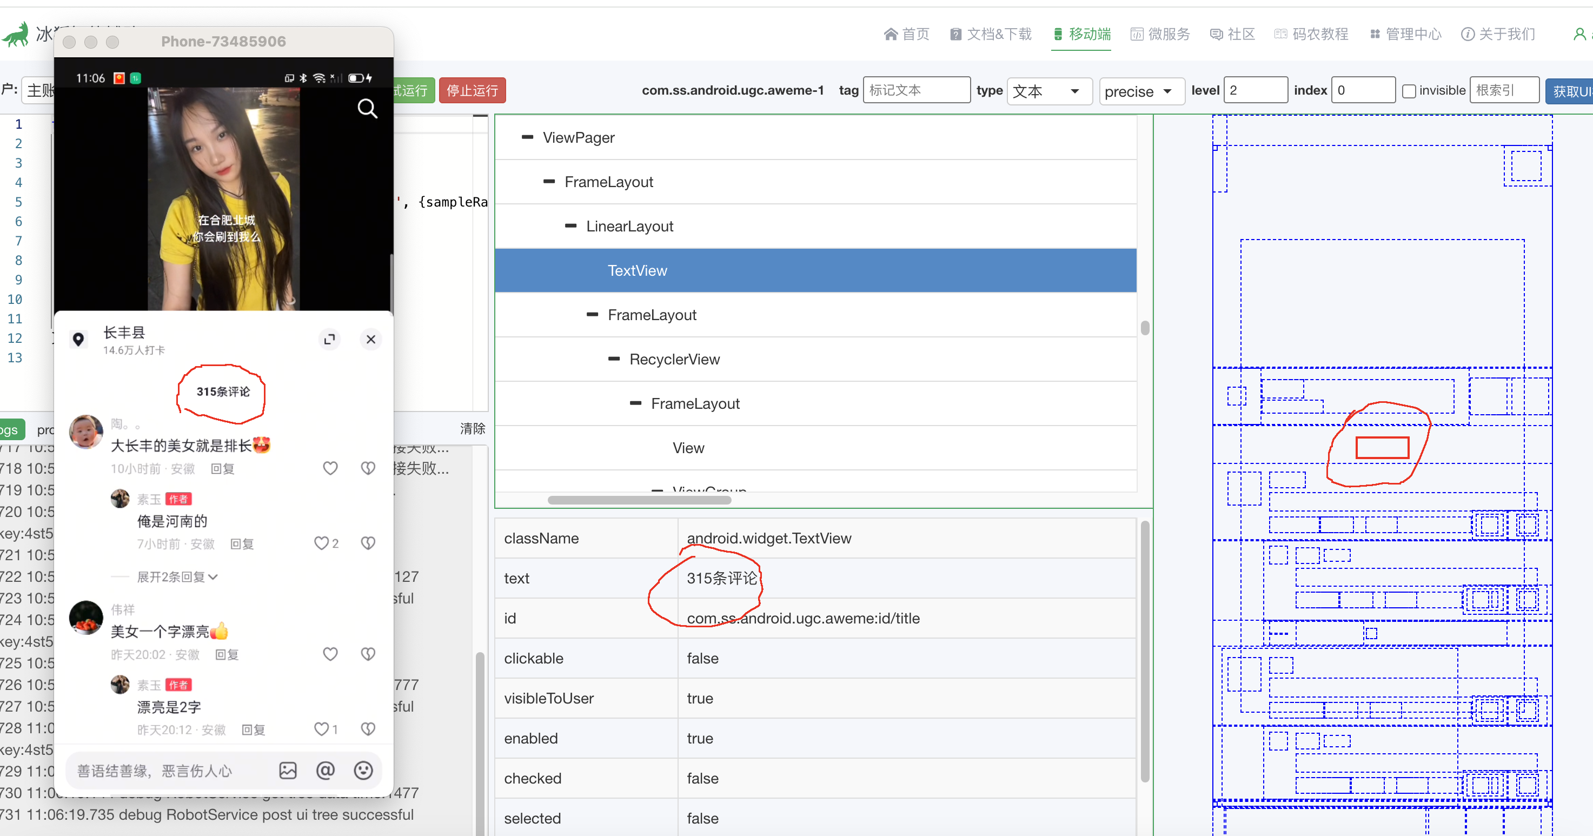Collapse the first FrameLayout under ViewPager
The width and height of the screenshot is (1593, 836).
pyautogui.click(x=549, y=182)
